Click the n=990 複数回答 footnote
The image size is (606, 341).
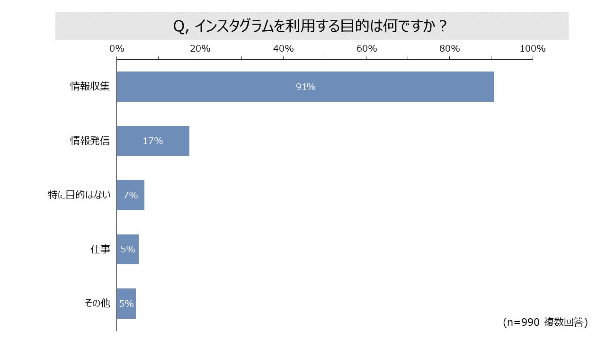tap(545, 323)
